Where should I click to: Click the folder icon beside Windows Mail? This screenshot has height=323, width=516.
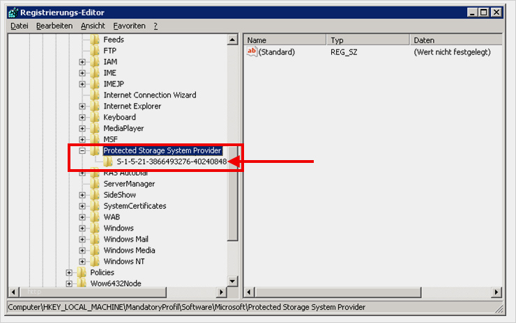[96, 239]
